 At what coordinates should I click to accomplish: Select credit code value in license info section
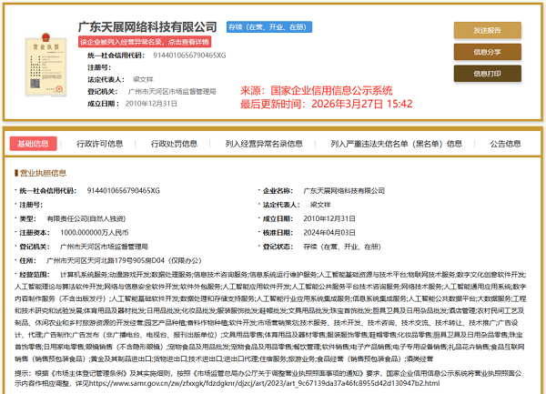pos(123,191)
